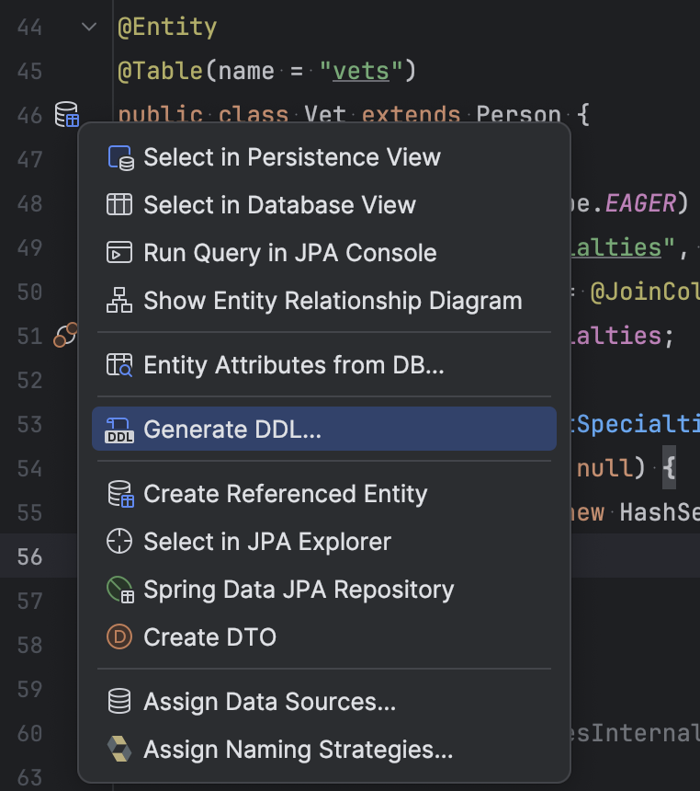
Task: Click the Select in Persistence View icon
Action: pos(120,157)
